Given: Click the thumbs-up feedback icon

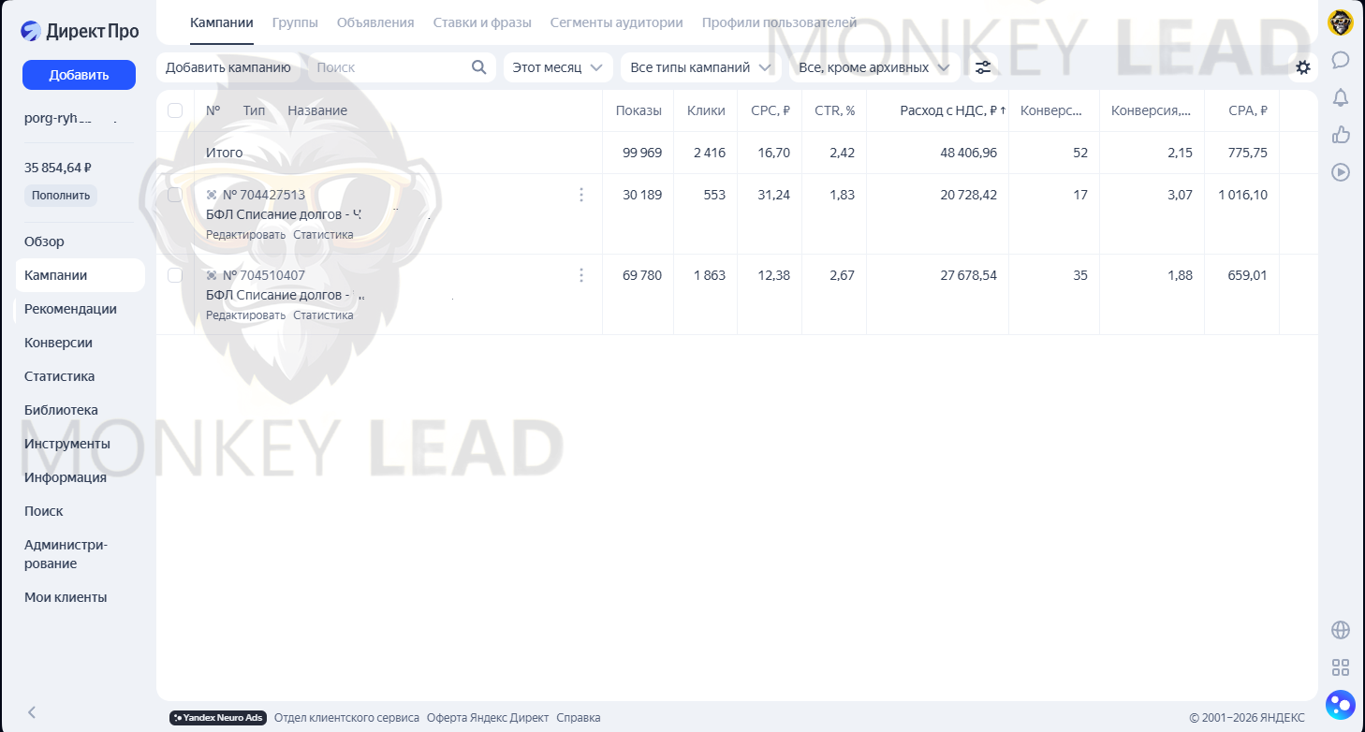Looking at the screenshot, I should pos(1341,135).
